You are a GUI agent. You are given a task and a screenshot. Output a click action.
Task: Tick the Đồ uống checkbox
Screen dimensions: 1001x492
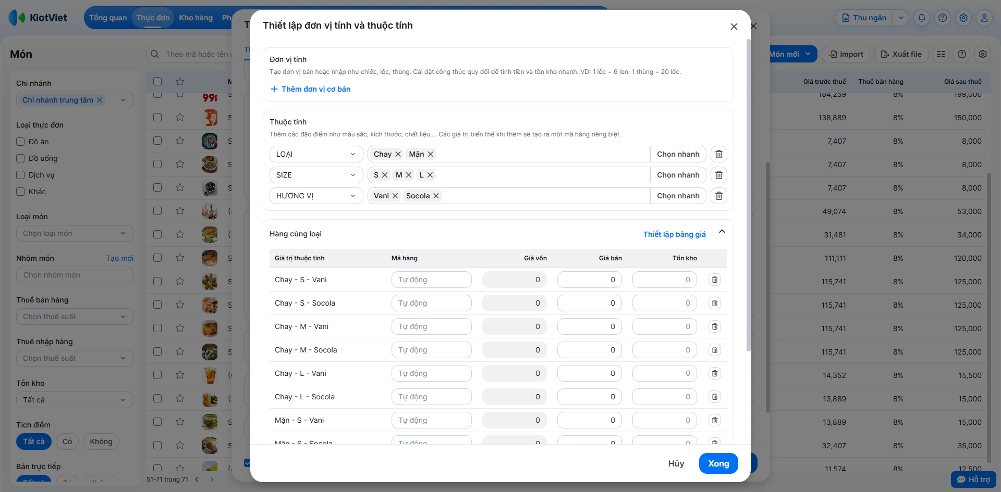(20, 158)
